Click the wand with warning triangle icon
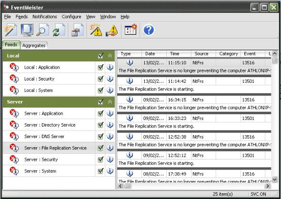Screen dimensions: 281x199 click(x=96, y=30)
